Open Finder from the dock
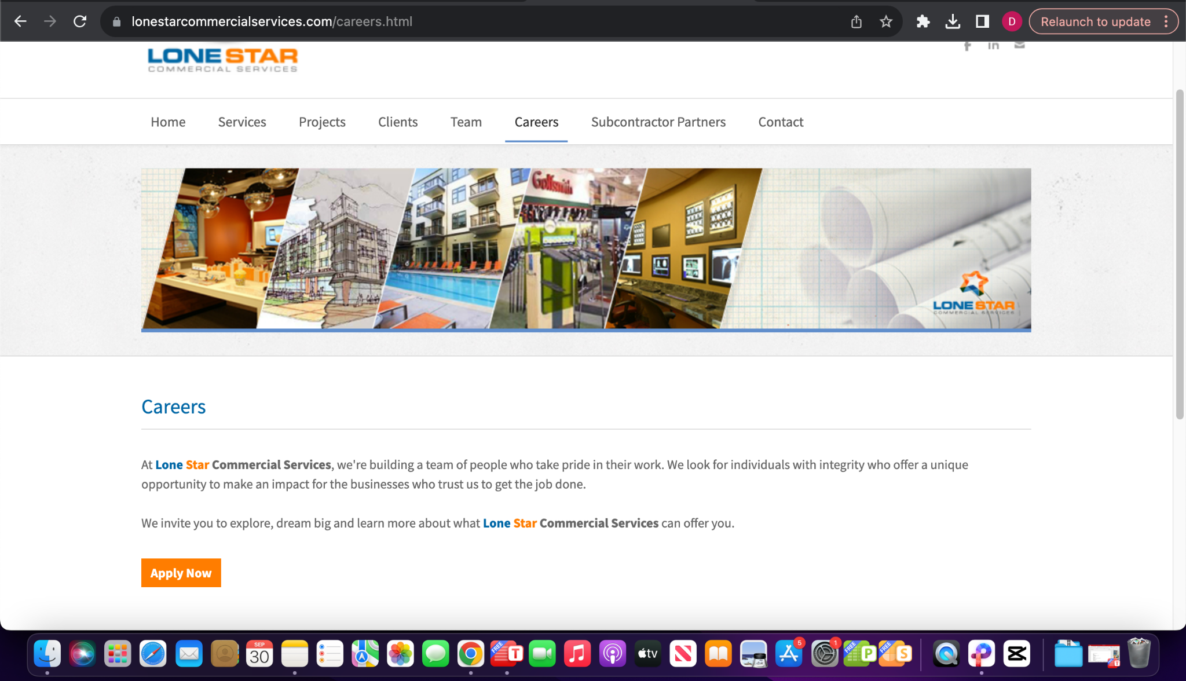Viewport: 1186px width, 681px height. [x=47, y=654]
